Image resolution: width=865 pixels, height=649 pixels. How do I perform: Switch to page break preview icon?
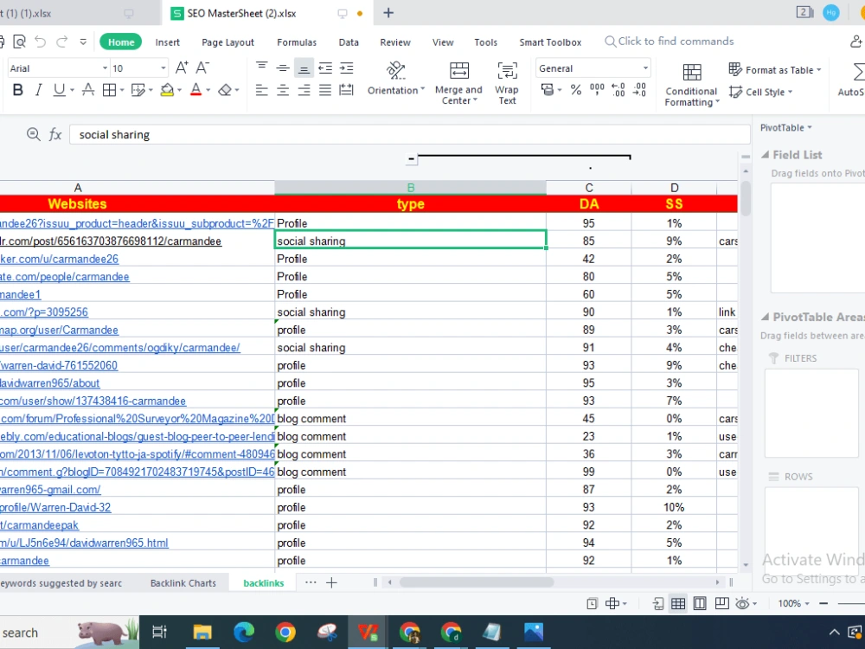click(x=721, y=604)
